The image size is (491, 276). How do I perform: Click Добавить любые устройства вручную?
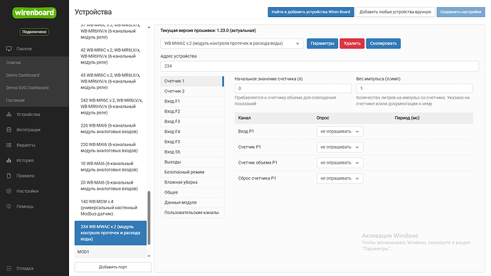[x=395, y=12]
